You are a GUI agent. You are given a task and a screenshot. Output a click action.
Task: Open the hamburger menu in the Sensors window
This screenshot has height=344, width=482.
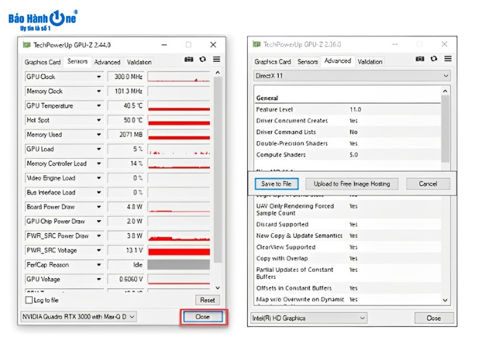coord(216,60)
